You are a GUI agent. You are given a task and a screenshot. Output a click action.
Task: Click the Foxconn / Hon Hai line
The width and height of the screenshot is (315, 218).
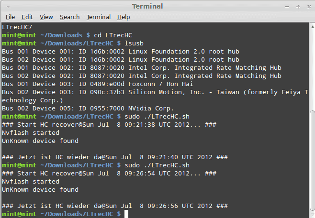point(98,84)
